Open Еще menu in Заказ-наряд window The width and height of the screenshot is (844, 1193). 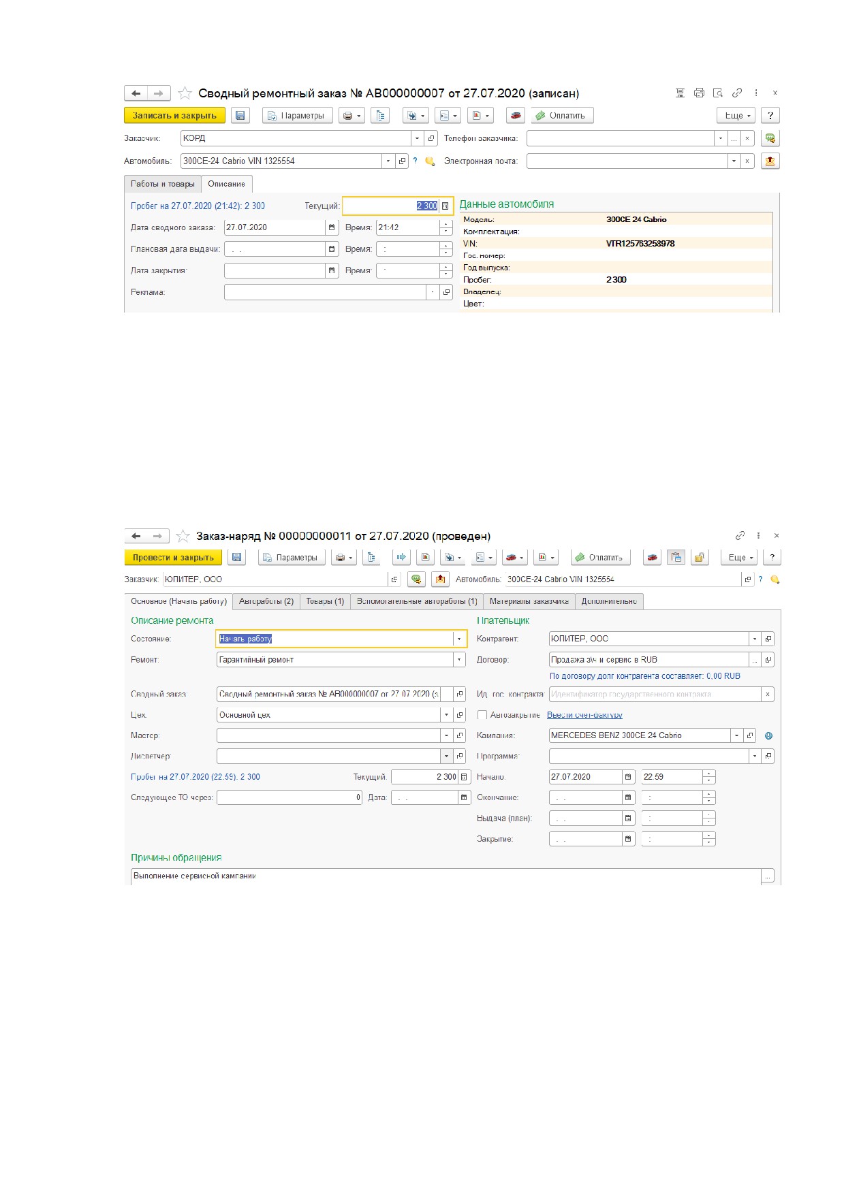point(740,558)
